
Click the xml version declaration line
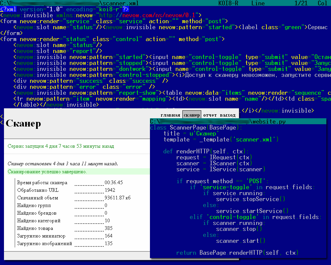point(65,9)
